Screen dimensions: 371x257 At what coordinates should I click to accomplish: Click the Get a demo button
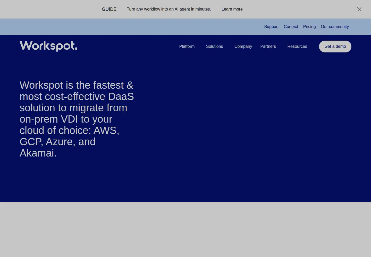(335, 47)
